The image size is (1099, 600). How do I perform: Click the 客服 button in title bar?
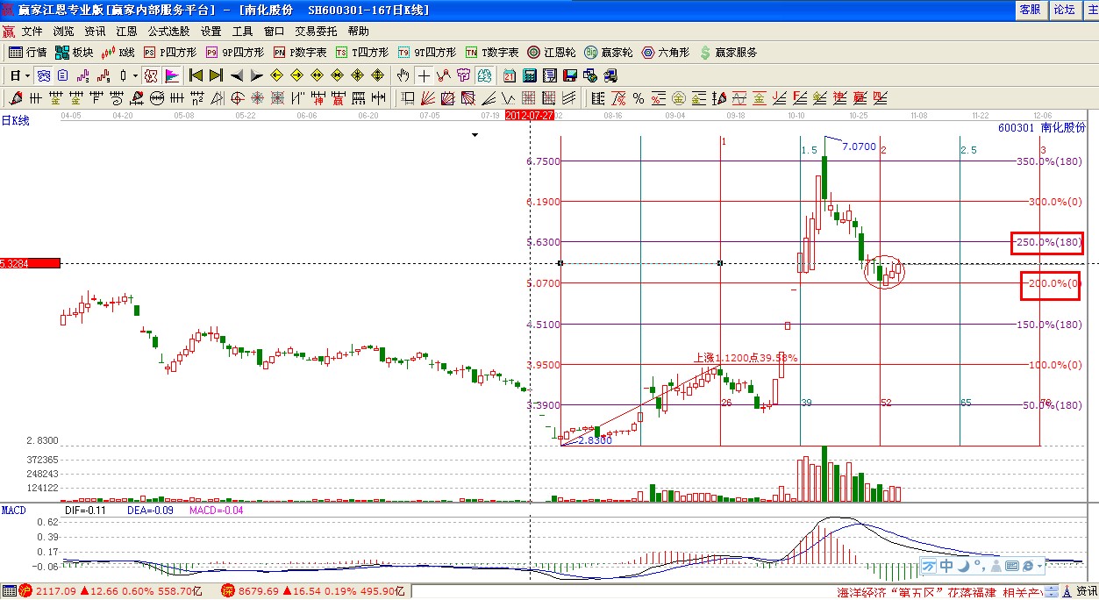coord(1030,9)
